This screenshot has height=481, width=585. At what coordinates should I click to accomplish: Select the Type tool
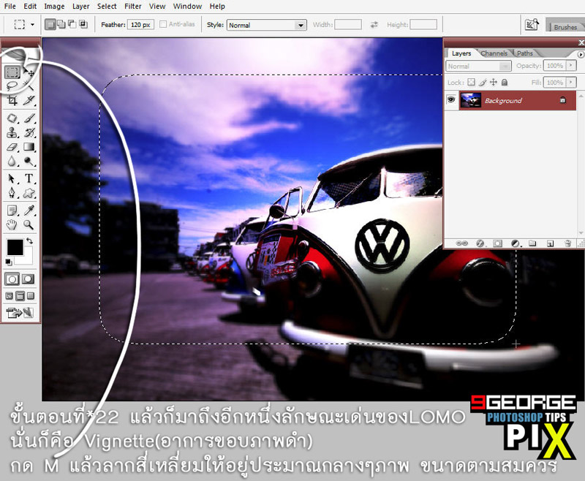[29, 178]
